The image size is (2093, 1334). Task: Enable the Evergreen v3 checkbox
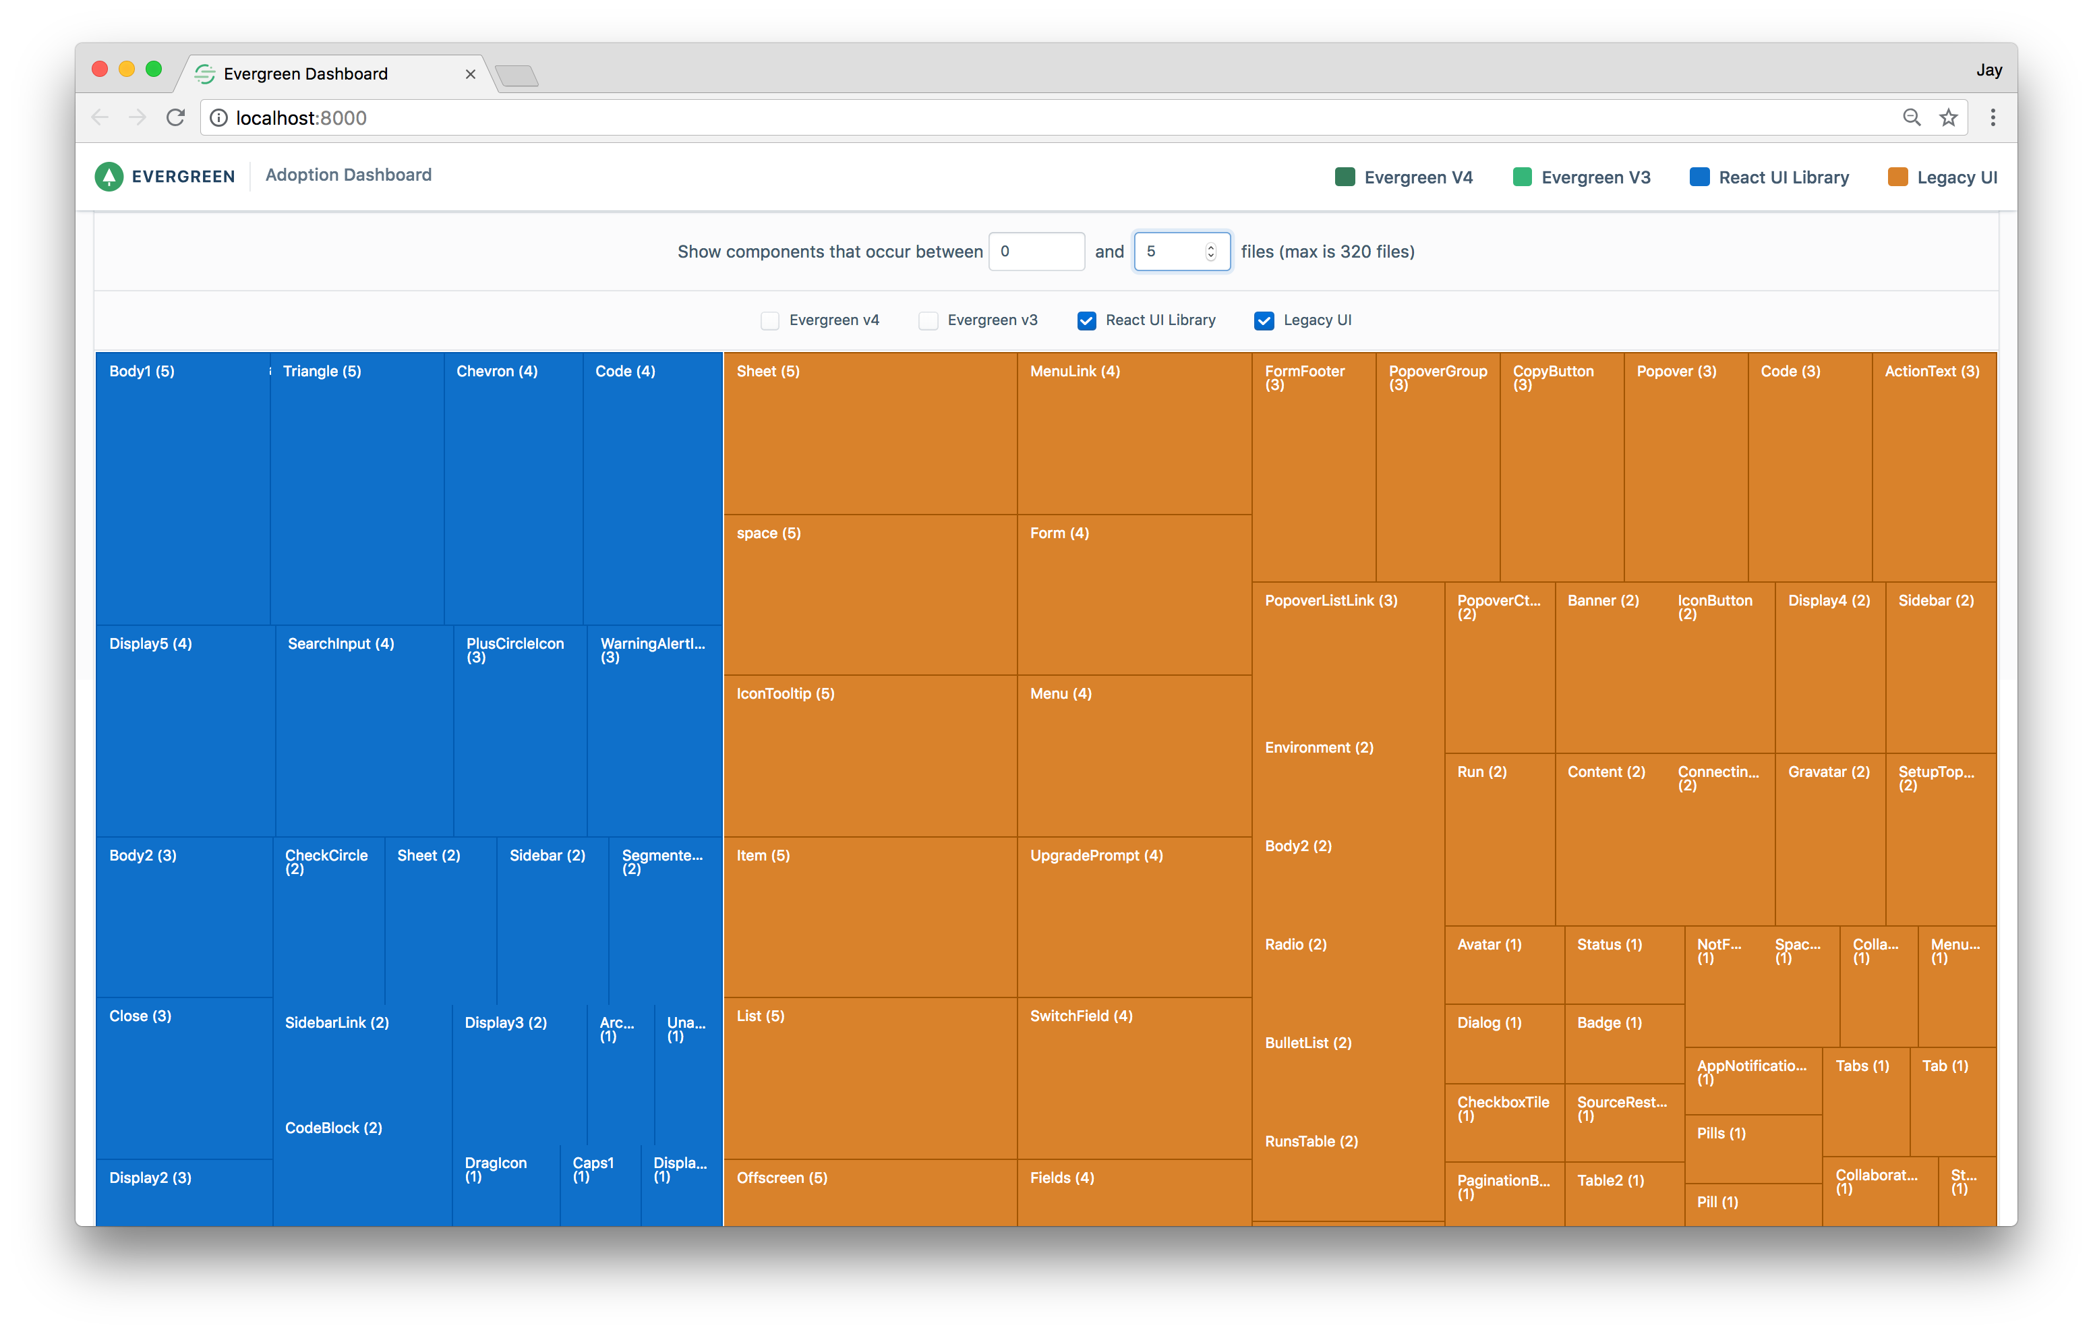[x=928, y=321]
